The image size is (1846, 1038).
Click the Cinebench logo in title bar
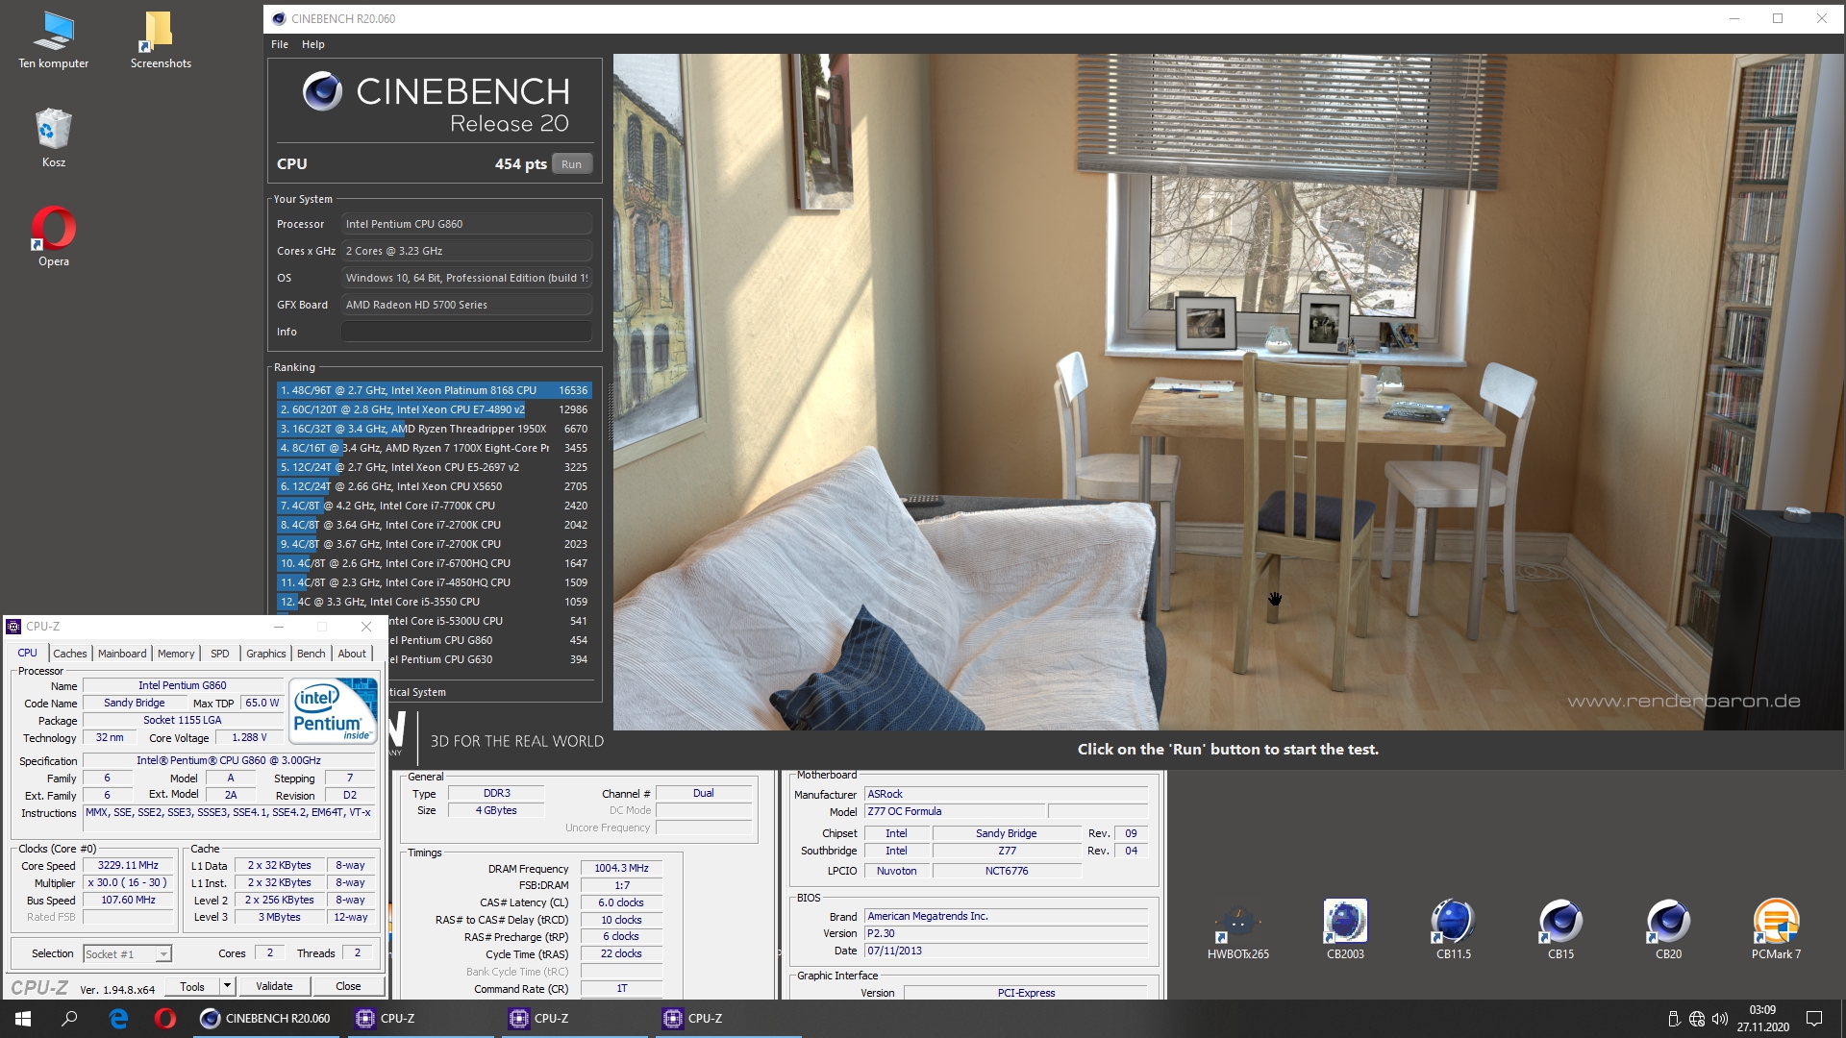pyautogui.click(x=279, y=18)
